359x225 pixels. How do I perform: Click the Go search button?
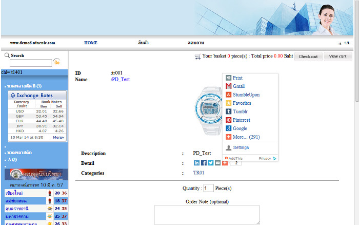click(57, 63)
